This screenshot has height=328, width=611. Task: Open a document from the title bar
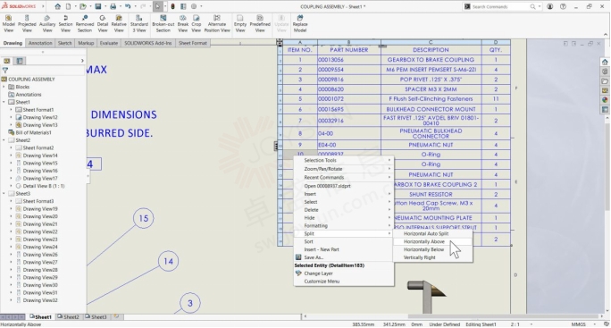[x=82, y=6]
